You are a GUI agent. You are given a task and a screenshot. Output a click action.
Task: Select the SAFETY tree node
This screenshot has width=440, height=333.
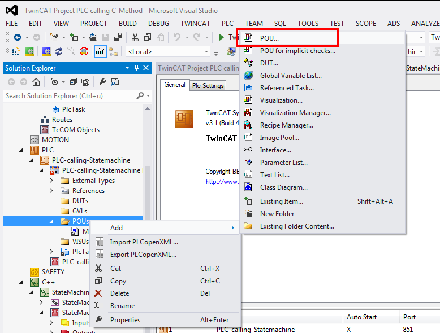pos(53,272)
